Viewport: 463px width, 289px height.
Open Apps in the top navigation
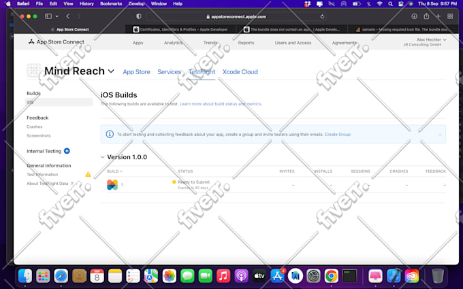tap(138, 43)
